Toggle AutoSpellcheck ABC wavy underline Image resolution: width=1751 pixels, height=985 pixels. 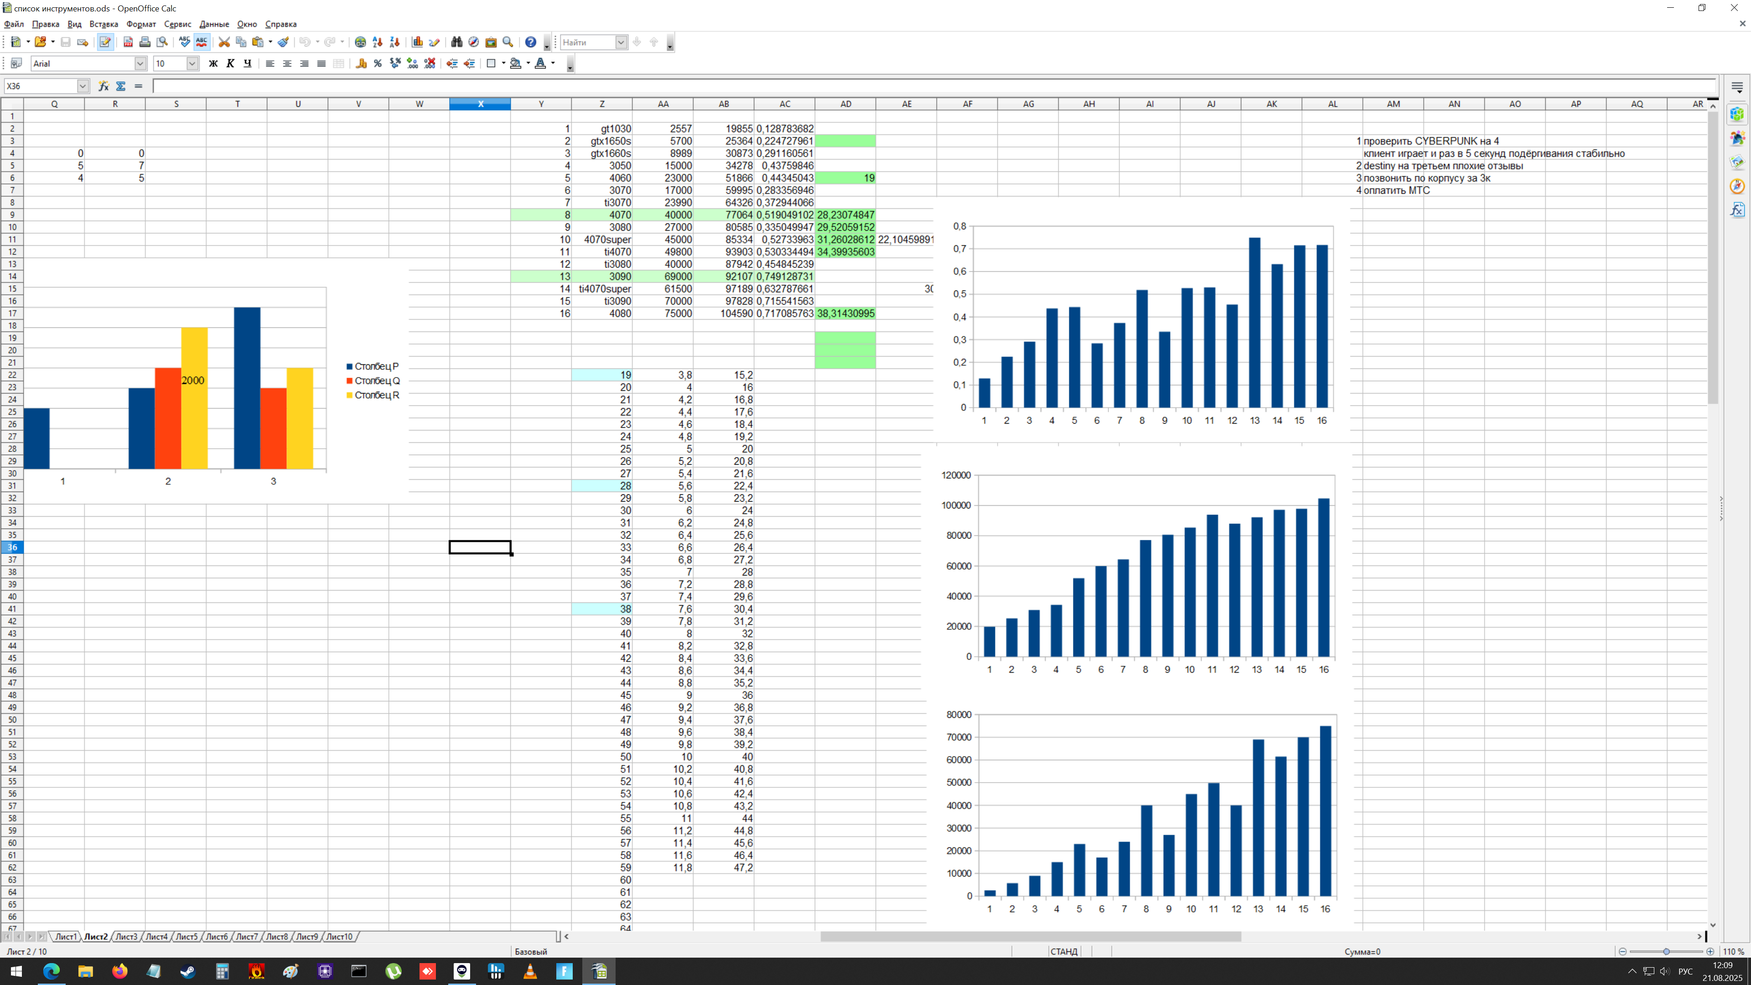point(202,42)
